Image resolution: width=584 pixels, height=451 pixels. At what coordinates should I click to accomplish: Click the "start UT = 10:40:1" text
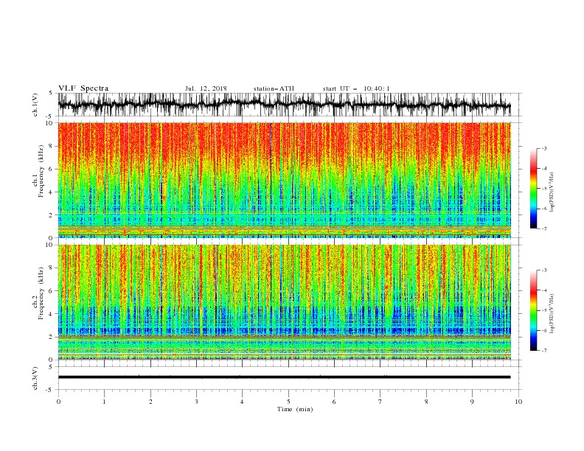pyautogui.click(x=355, y=88)
